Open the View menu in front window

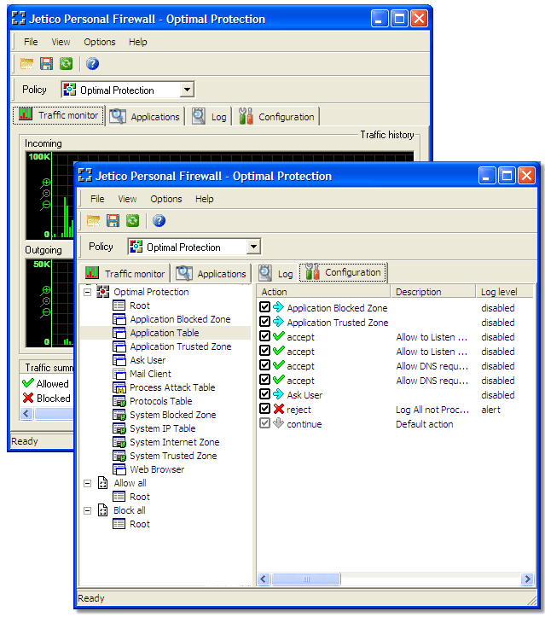pos(127,199)
